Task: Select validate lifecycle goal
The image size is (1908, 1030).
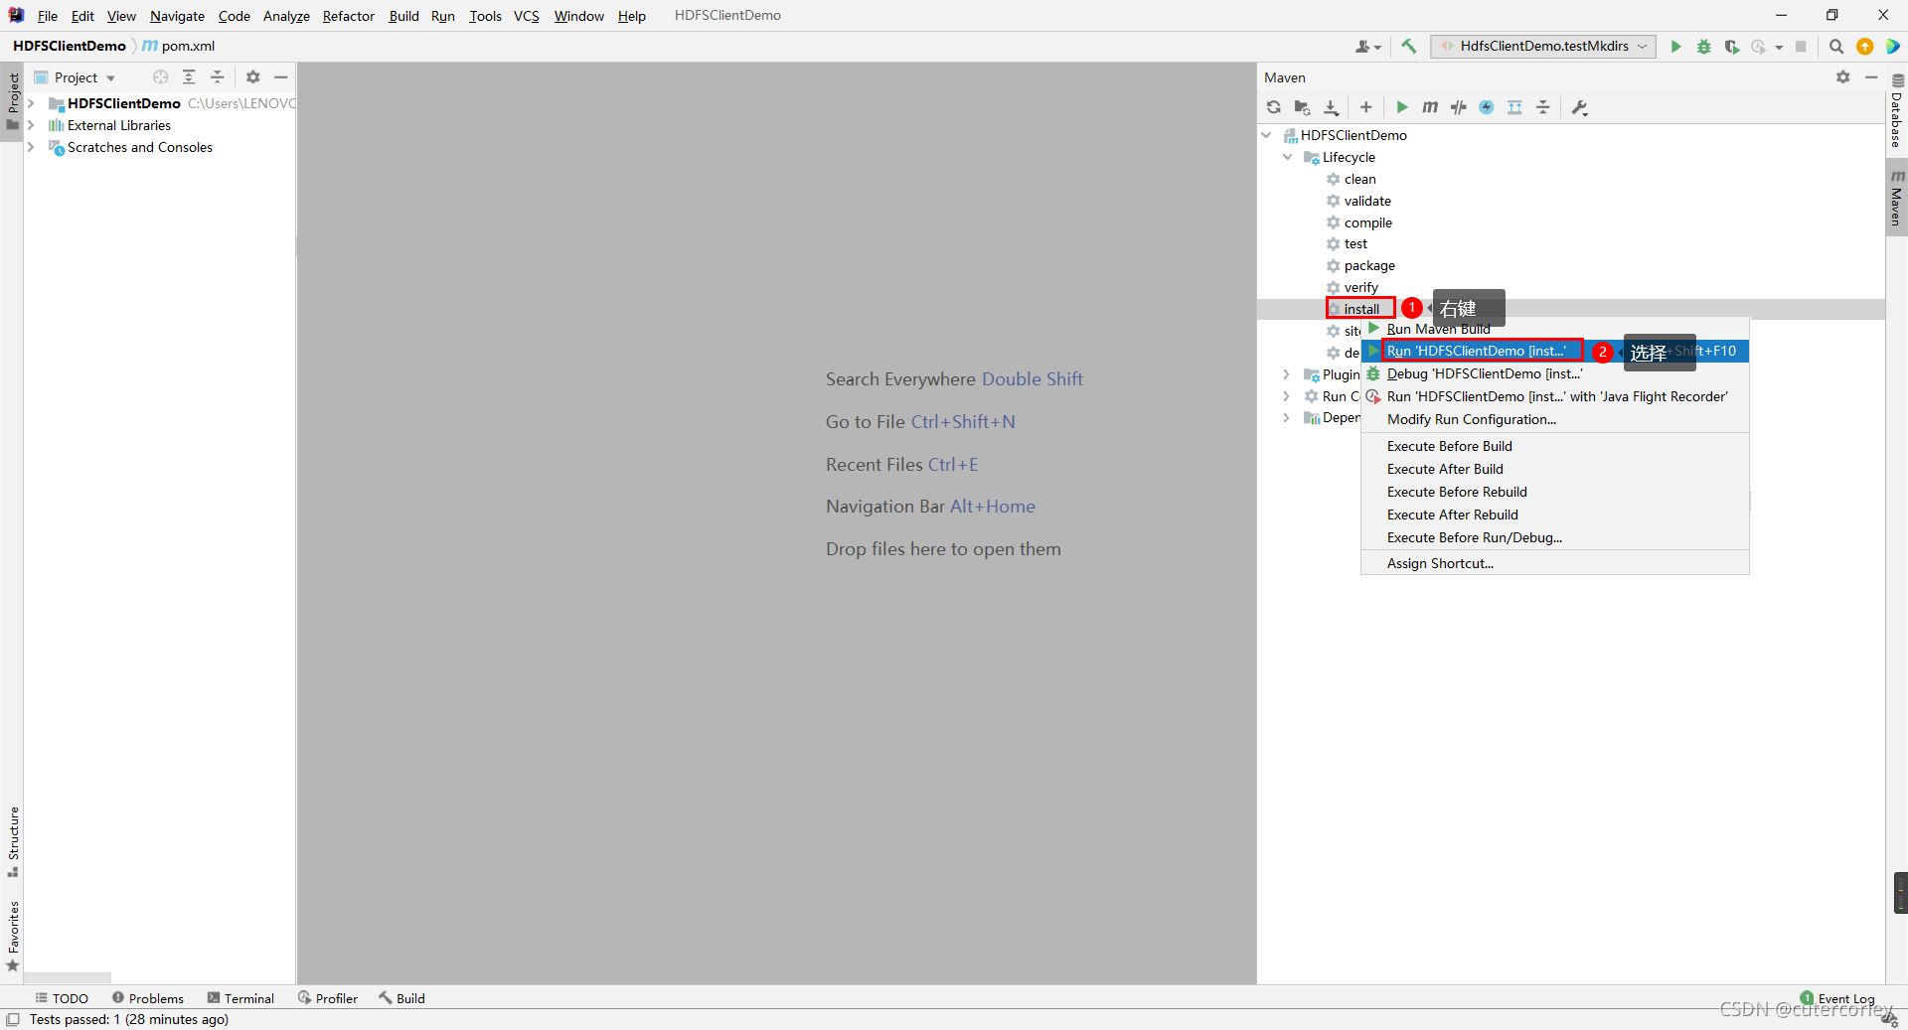Action: click(x=1367, y=201)
